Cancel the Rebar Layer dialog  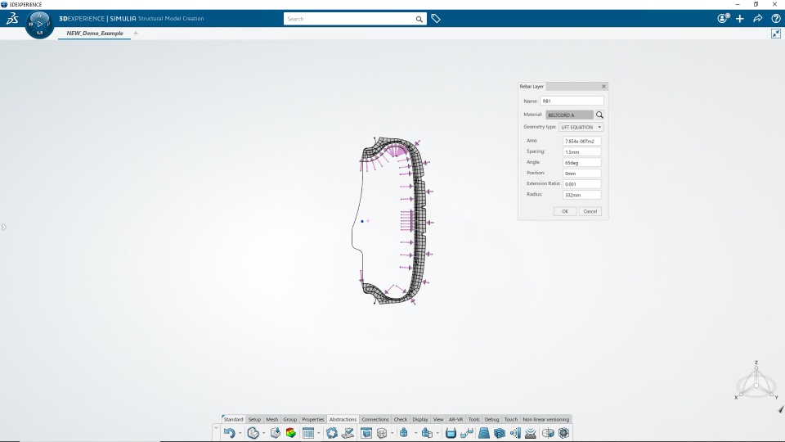tap(590, 211)
